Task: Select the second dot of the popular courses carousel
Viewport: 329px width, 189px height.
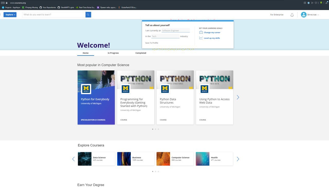Action: click(156, 129)
